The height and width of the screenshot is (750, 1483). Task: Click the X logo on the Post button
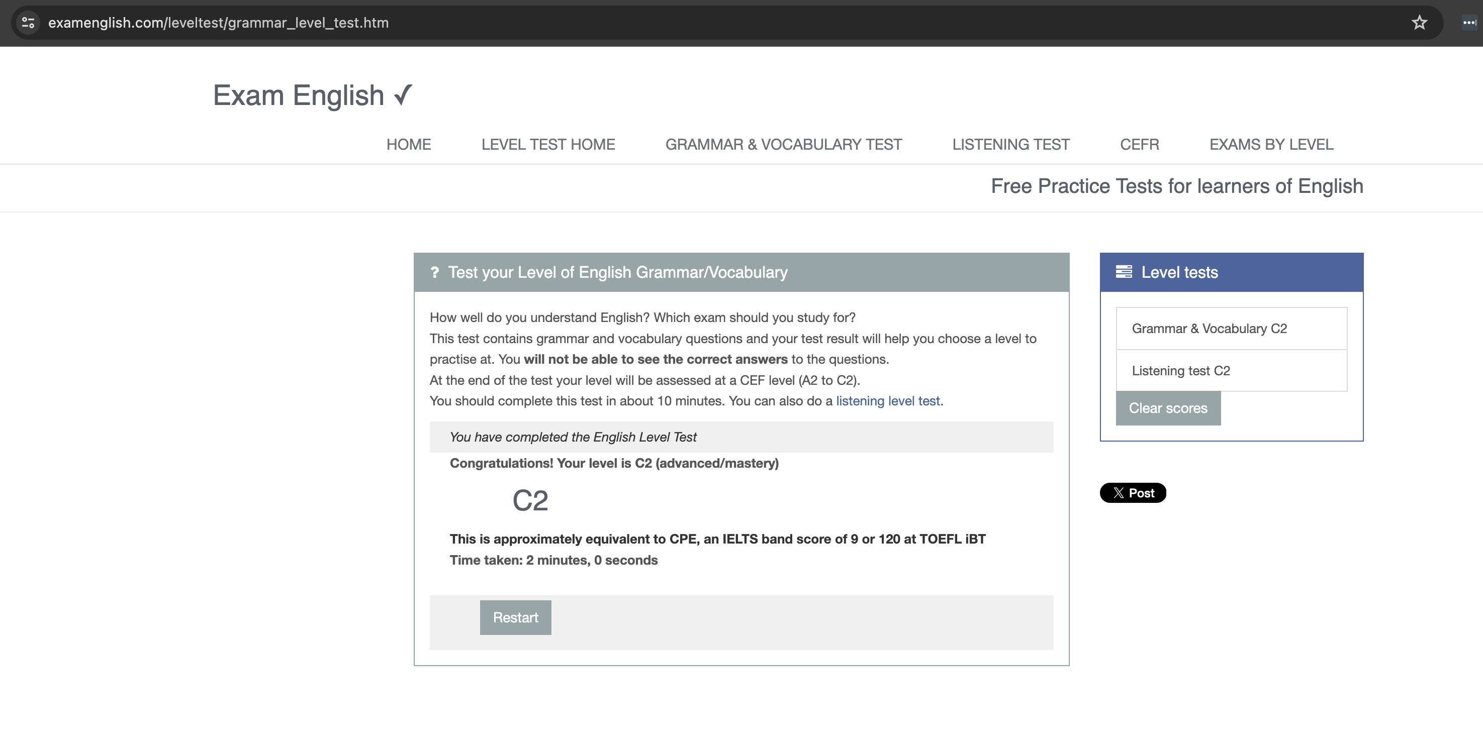tap(1118, 493)
